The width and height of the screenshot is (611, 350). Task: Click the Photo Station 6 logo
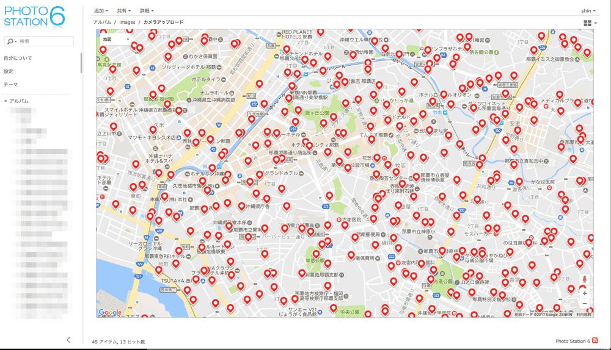click(x=34, y=16)
